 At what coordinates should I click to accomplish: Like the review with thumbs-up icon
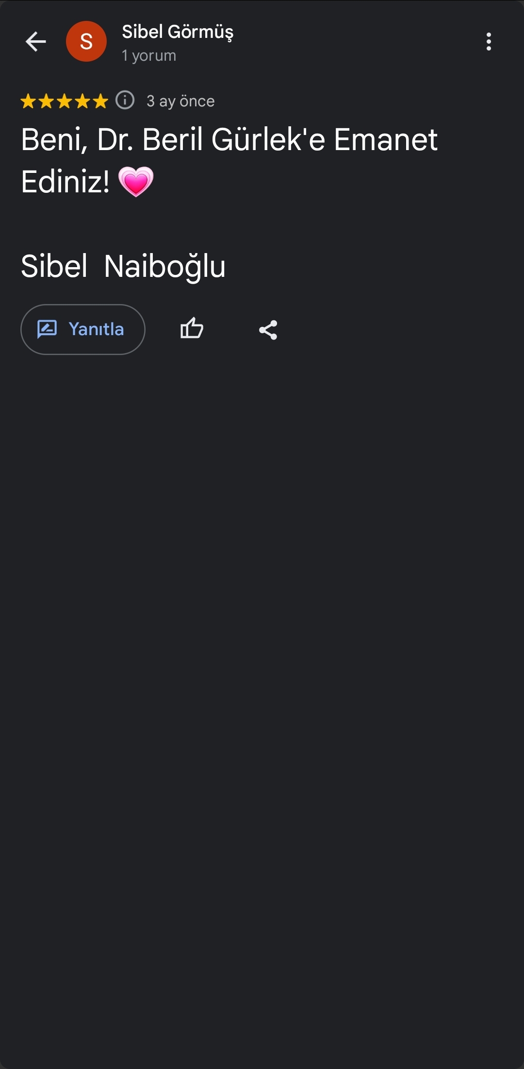192,329
